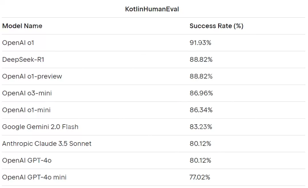Select Google Gemini 2.0 Flash row name
Screen dimensions: 308x188
40,127
